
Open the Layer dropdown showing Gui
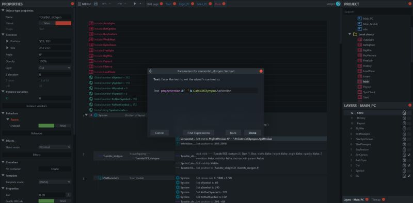coord(55,68)
